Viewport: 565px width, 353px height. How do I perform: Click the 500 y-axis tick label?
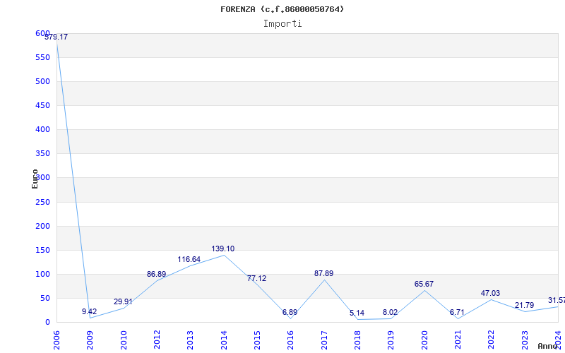click(42, 82)
